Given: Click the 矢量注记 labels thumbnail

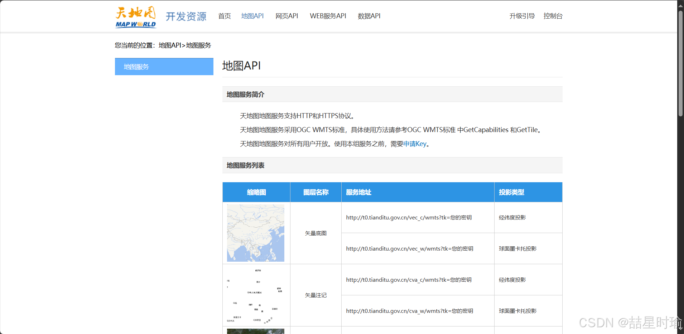Looking at the screenshot, I should [256, 295].
